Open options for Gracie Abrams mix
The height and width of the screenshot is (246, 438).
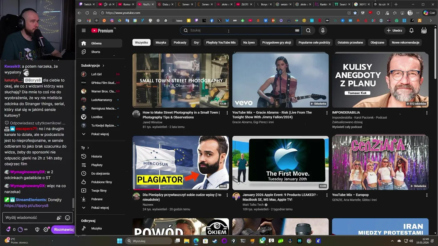coord(327,112)
